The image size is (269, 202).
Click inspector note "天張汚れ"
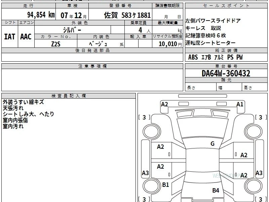click(13, 108)
